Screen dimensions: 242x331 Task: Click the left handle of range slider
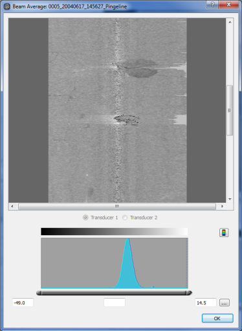tap(39, 293)
